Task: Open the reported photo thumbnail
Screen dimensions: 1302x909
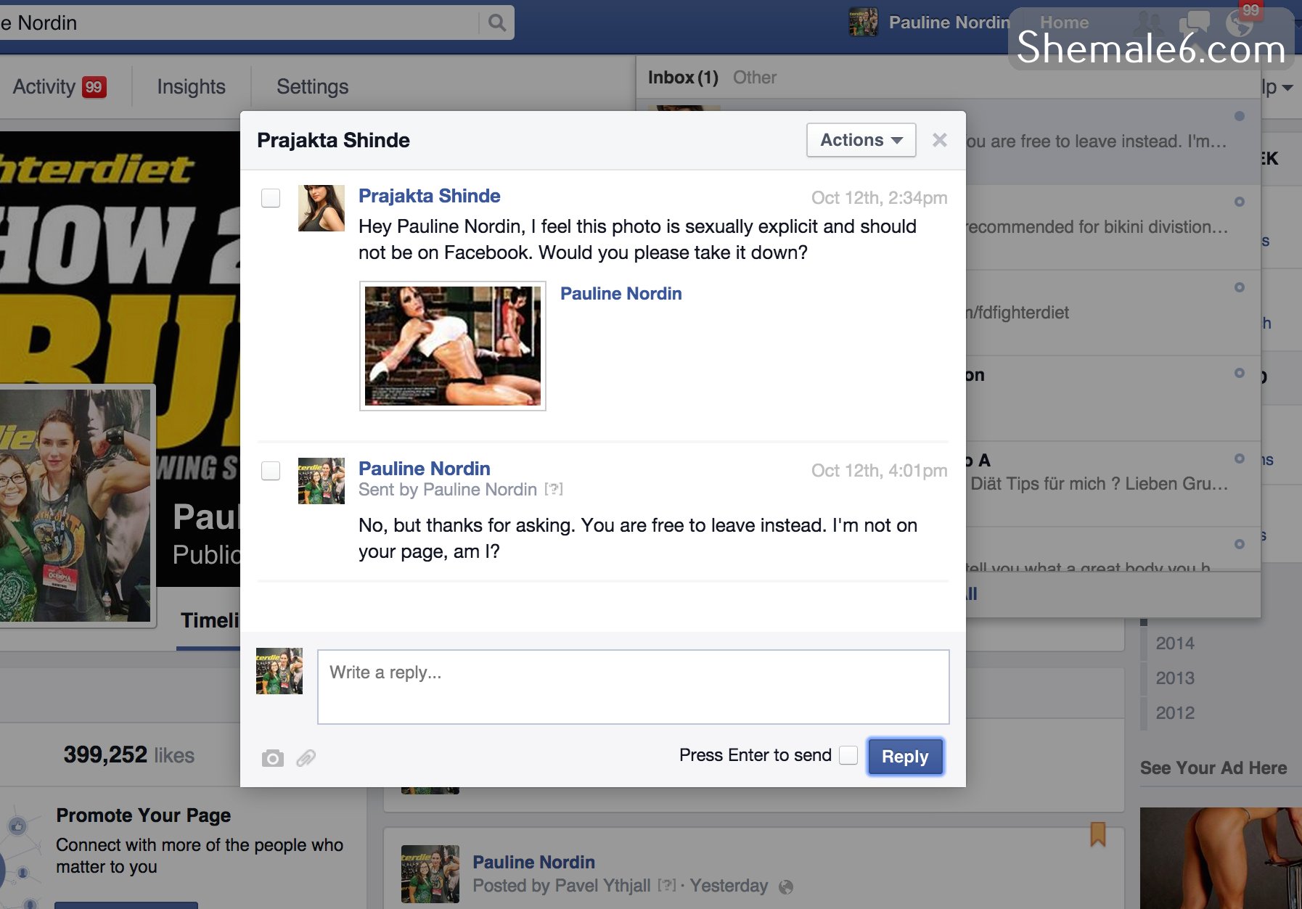Action: tap(453, 346)
